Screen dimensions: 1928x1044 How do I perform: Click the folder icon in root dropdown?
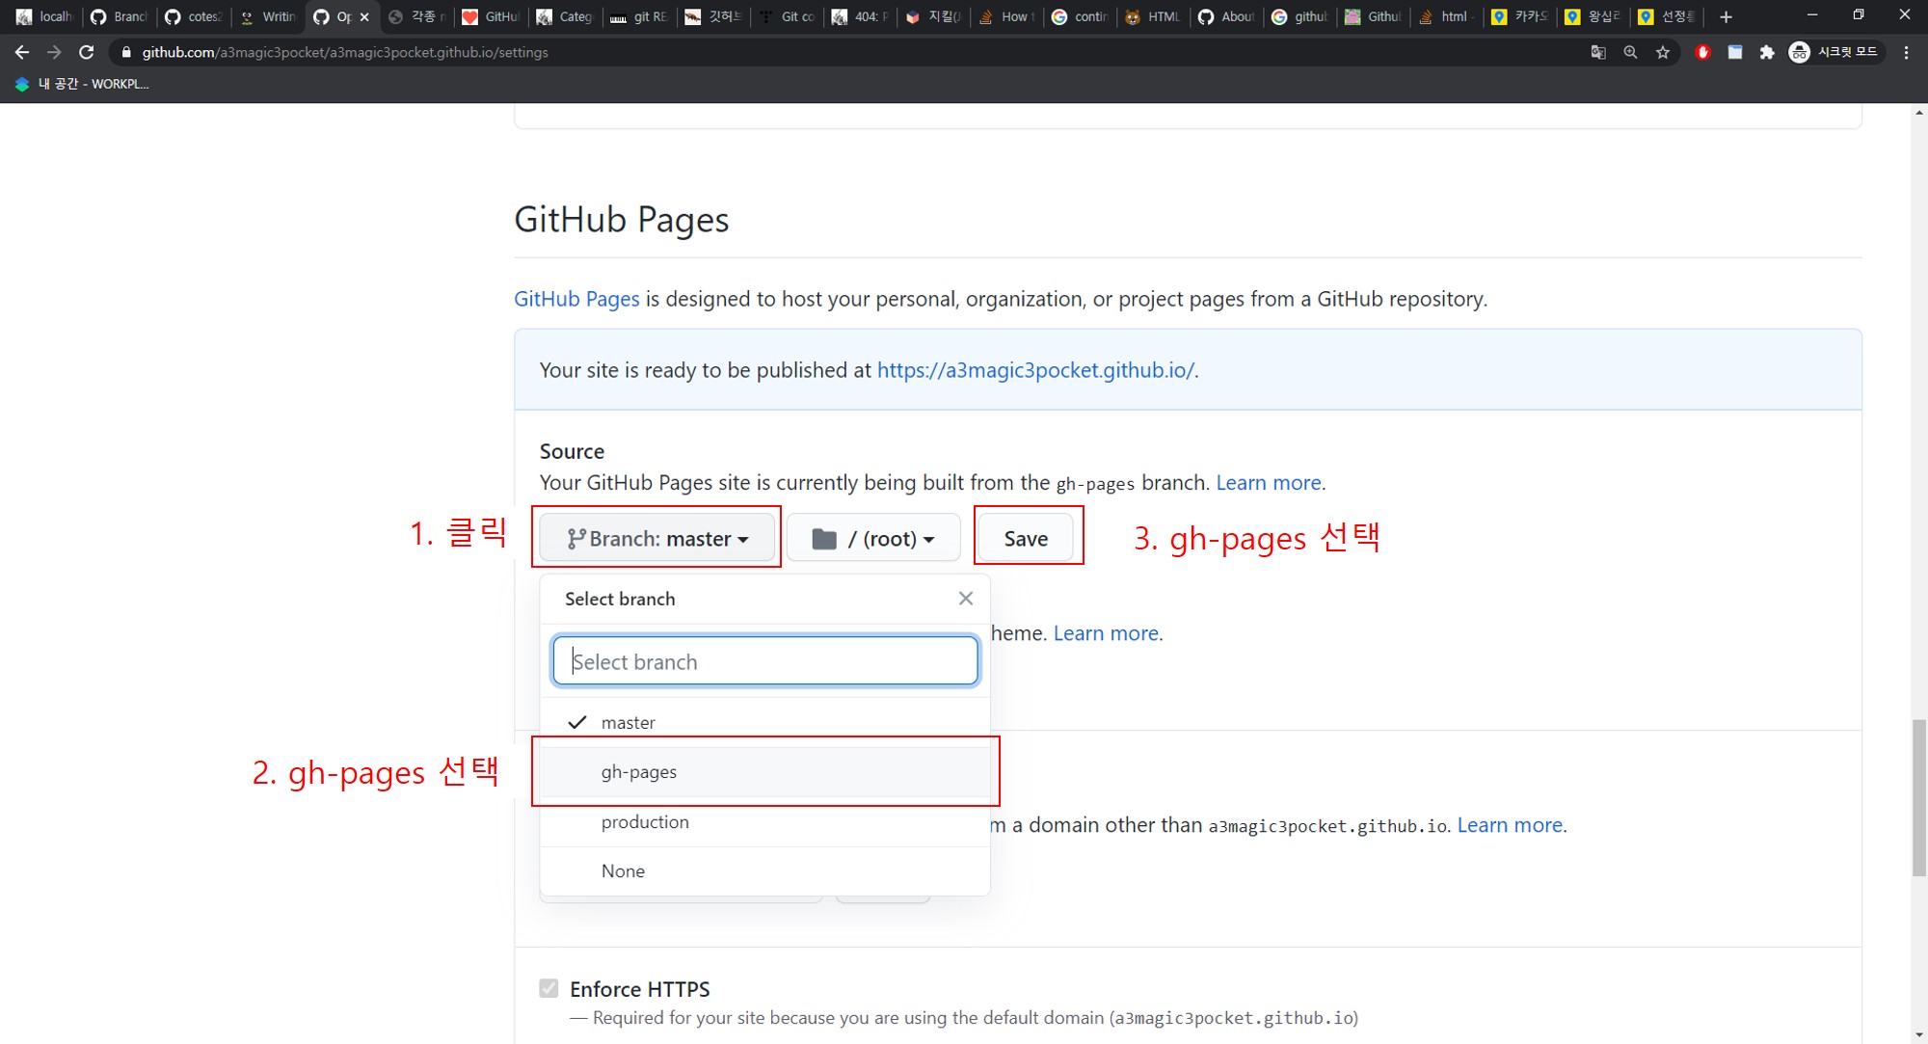(824, 539)
